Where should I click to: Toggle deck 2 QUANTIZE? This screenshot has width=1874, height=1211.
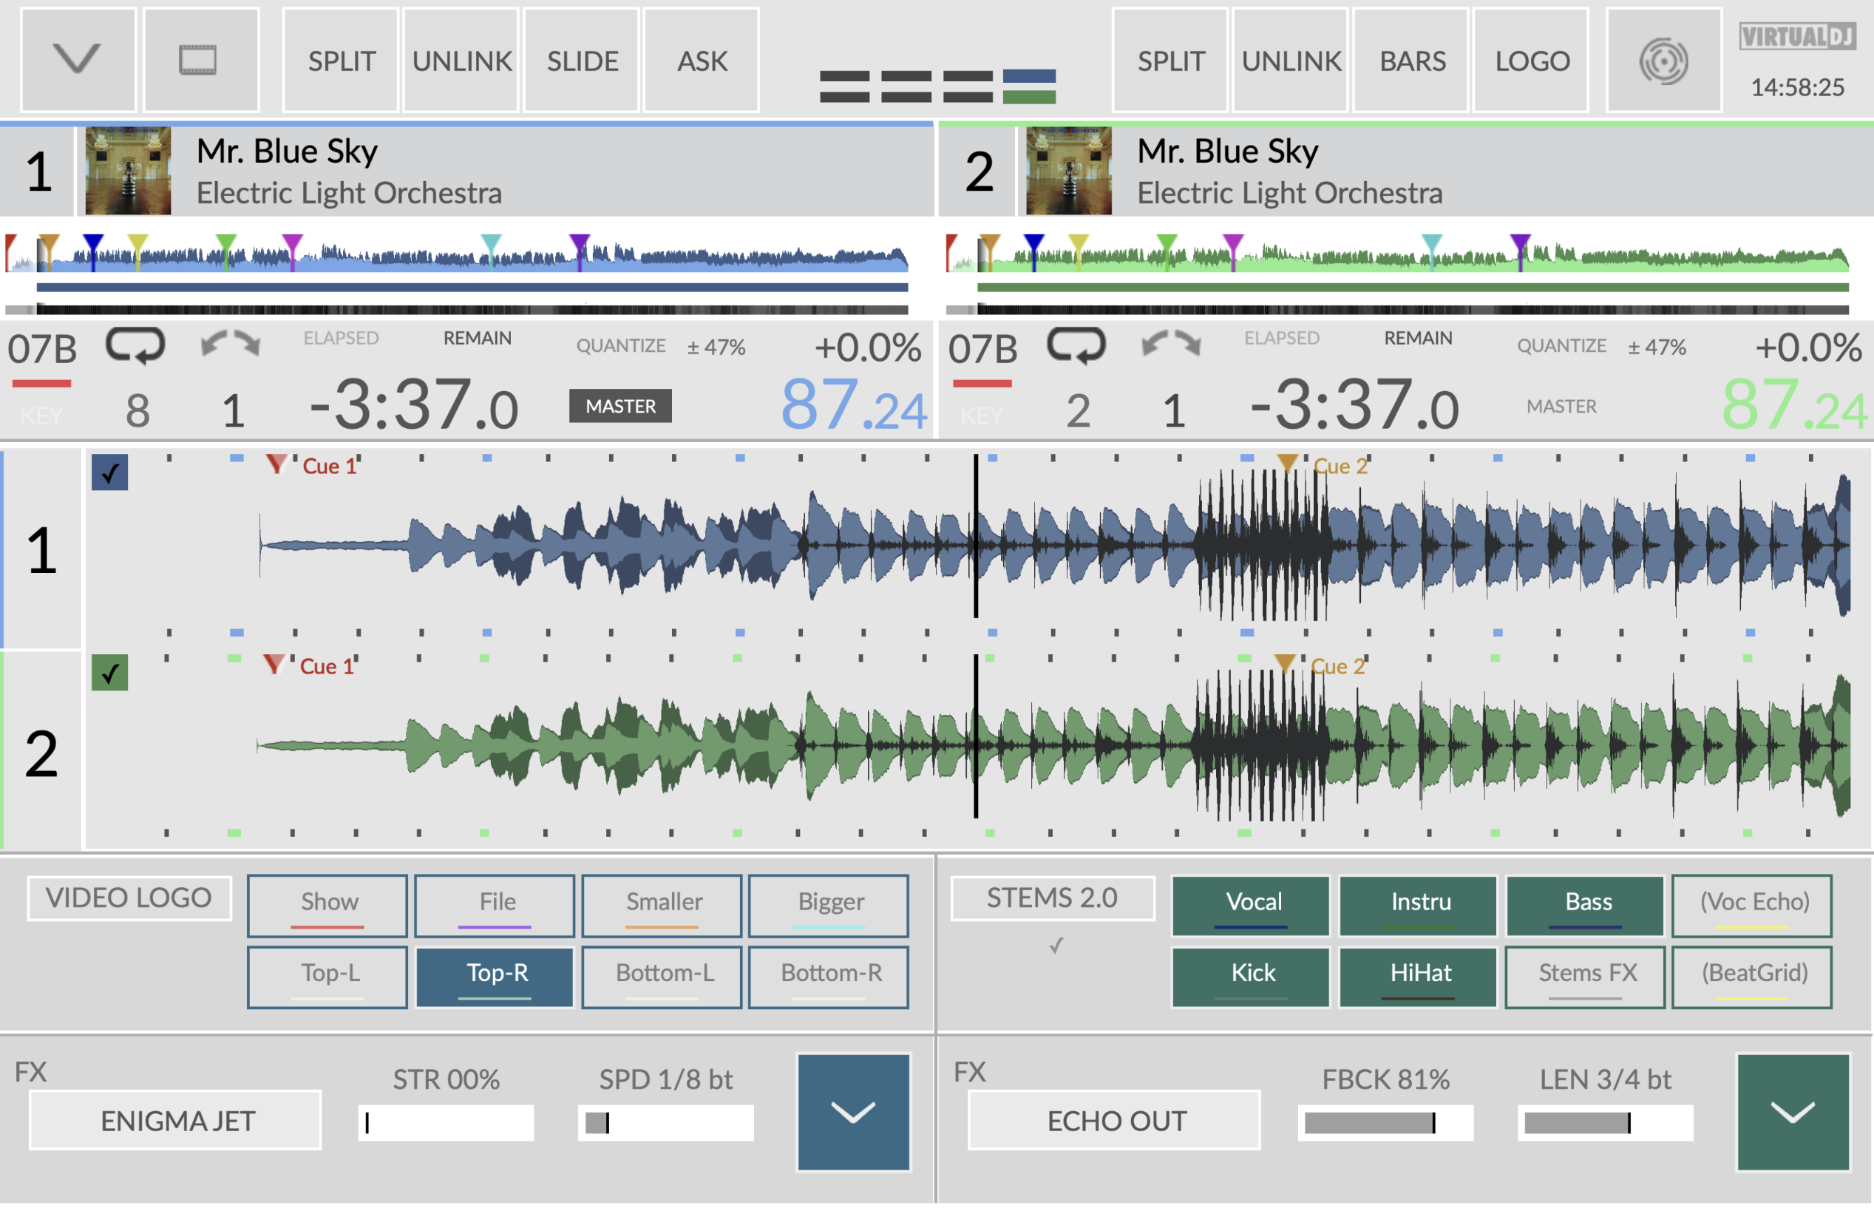click(x=1561, y=346)
